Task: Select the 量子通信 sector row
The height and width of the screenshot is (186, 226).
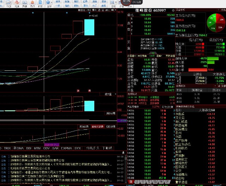Action: point(195,182)
